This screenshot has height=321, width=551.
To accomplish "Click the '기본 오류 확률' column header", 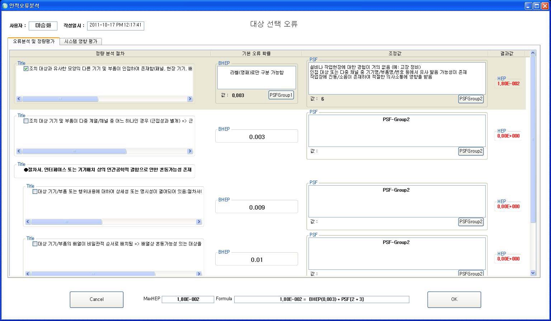I will click(256, 53).
